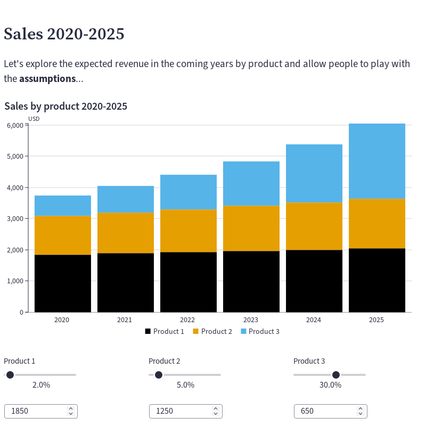Increment the Product 2 value stepper
Viewport: 426px width, 426px height.
(215, 408)
